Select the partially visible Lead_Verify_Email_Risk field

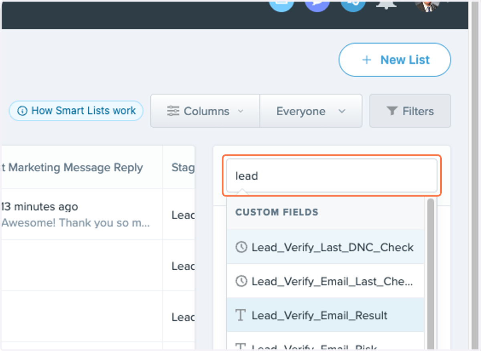point(325,341)
